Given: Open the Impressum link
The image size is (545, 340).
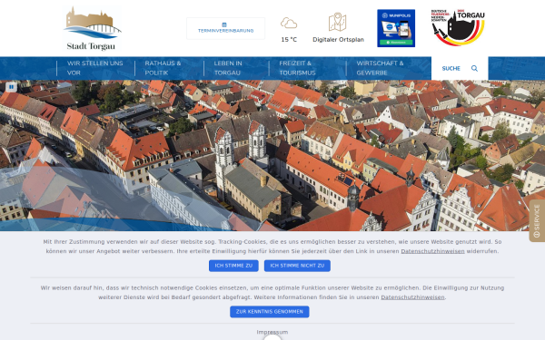Looking at the screenshot, I should pyautogui.click(x=272, y=332).
